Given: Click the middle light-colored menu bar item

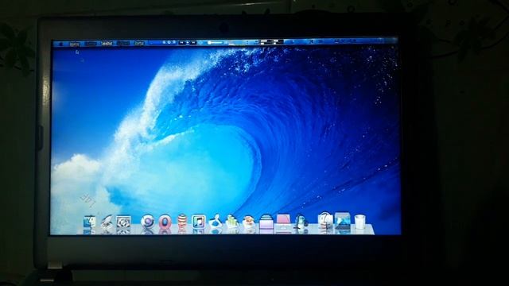Looking at the screenshot, I should (x=107, y=44).
